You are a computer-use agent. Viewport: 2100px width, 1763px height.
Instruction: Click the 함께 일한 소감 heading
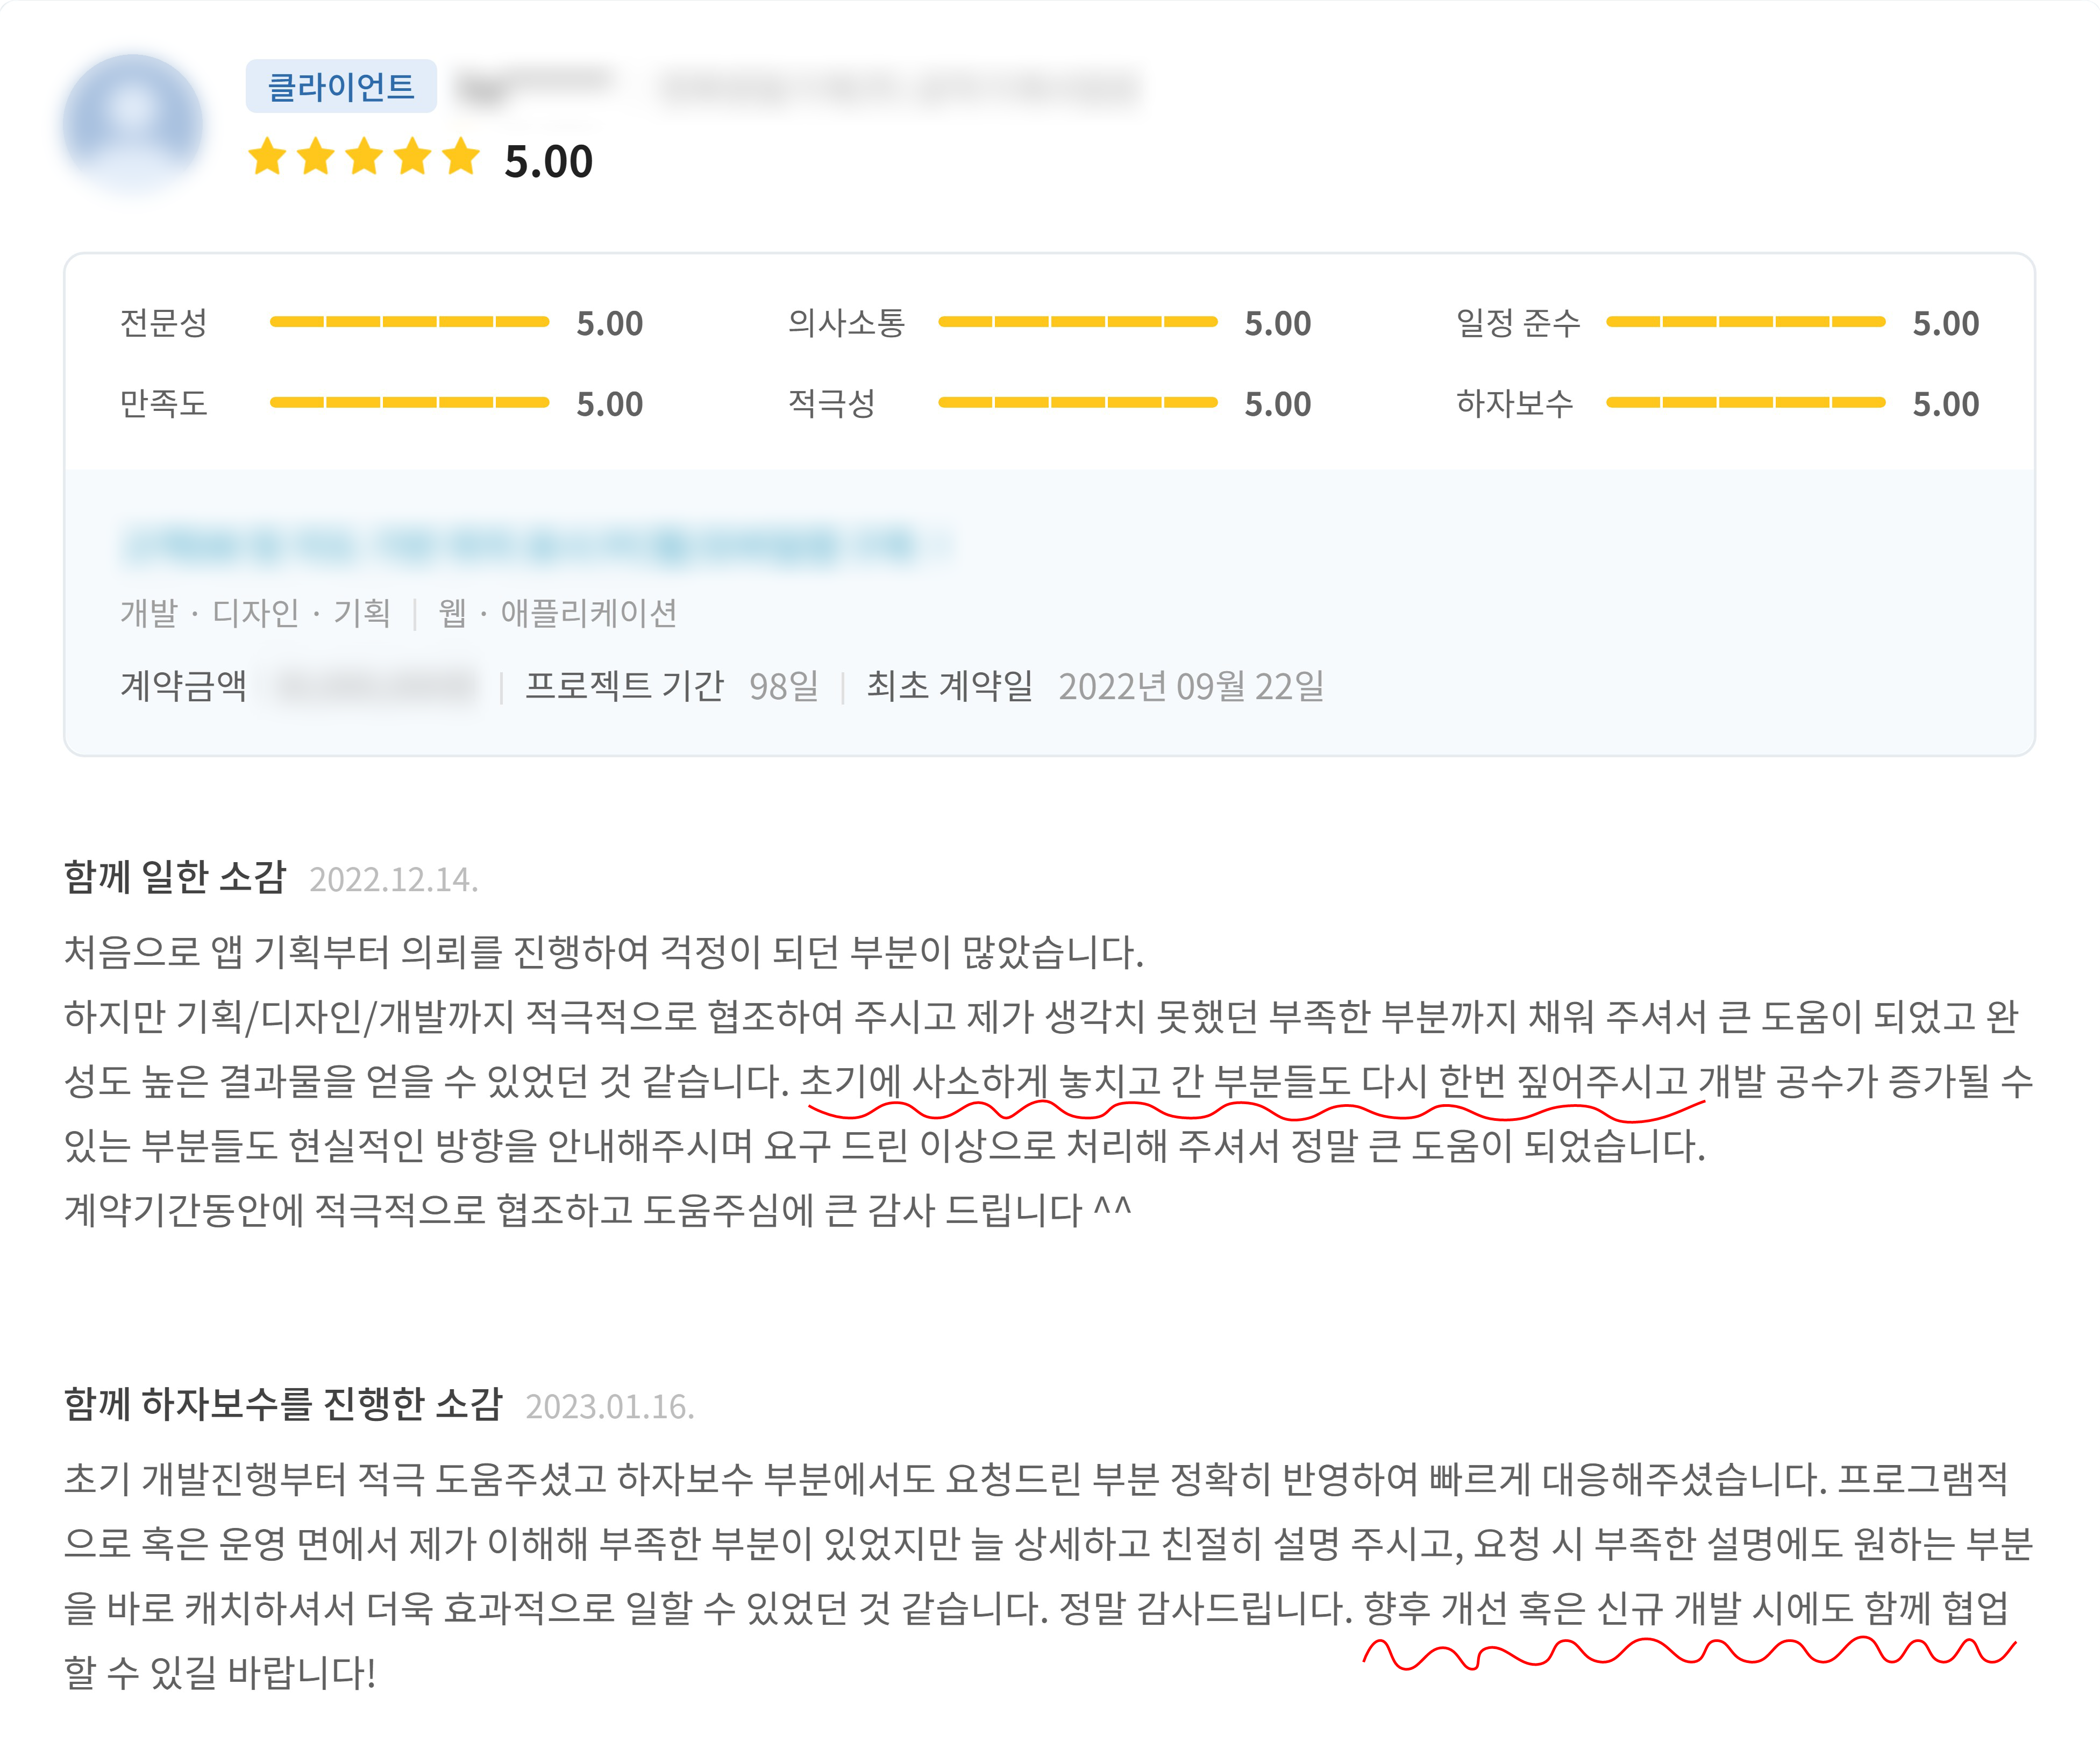pos(175,877)
